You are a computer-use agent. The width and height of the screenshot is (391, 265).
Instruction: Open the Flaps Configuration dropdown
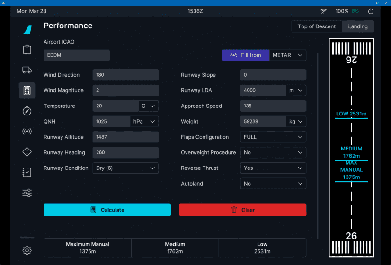[273, 137]
